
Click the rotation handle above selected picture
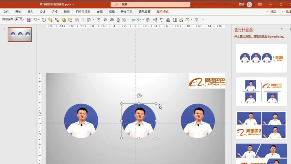[x=139, y=96]
